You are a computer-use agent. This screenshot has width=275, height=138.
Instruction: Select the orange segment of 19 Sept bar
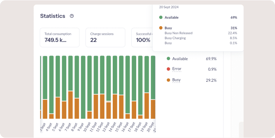pyautogui.click(x=147, y=106)
